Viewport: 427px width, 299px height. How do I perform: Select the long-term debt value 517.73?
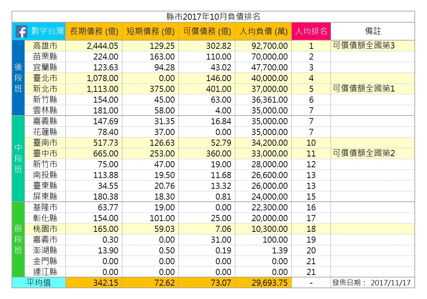click(x=106, y=143)
